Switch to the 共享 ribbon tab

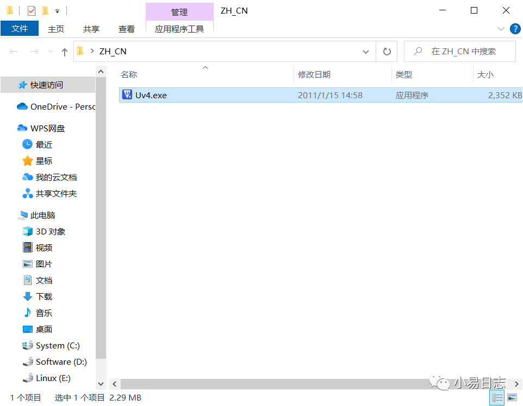[x=91, y=29]
